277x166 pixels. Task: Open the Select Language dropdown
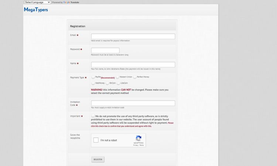(37, 2)
